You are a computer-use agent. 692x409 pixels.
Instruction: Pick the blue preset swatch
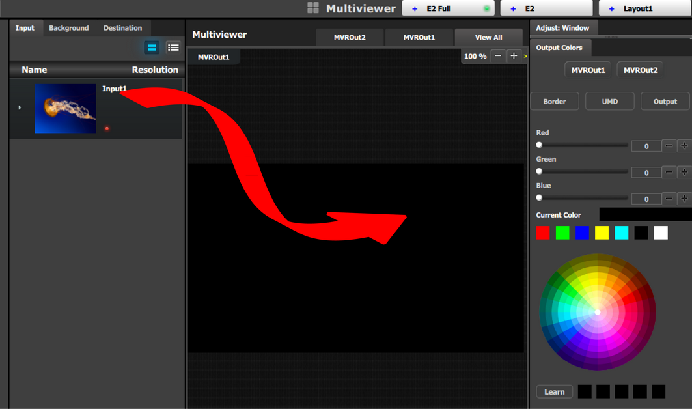(x=582, y=233)
